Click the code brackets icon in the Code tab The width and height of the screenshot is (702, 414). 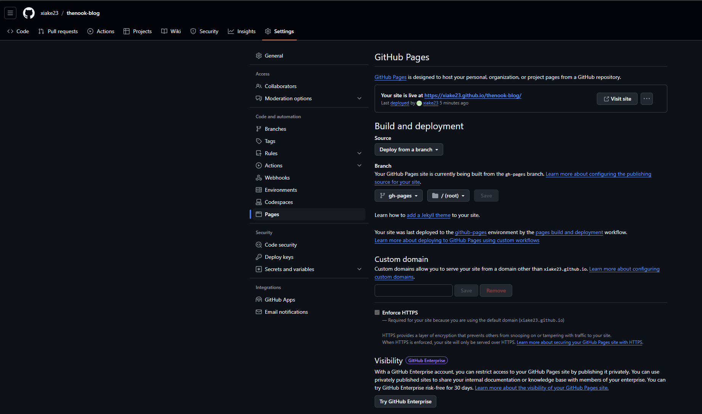(x=10, y=31)
